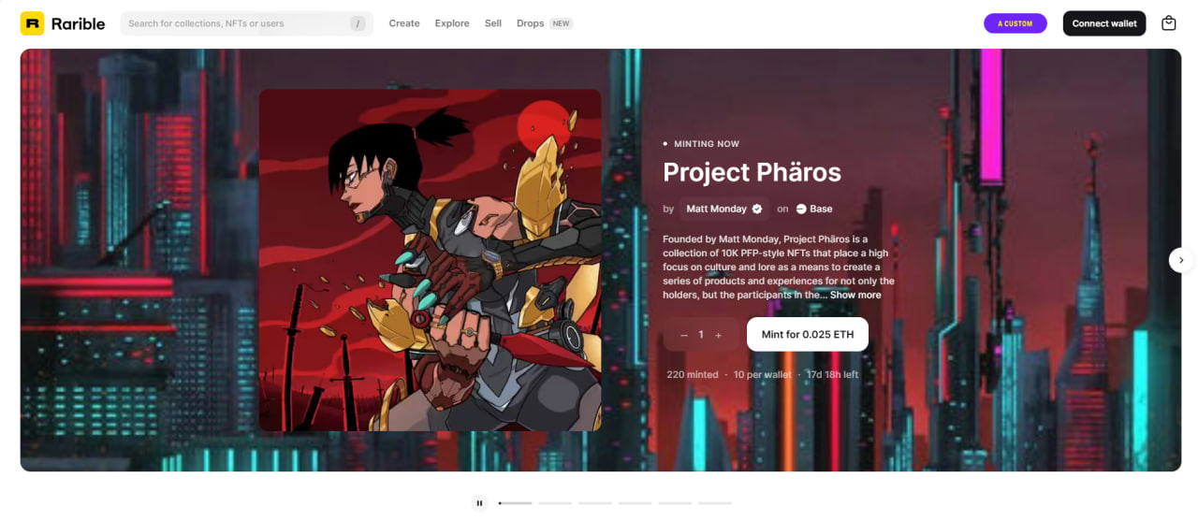Jump to the second carousel slide indicator
1198x521 pixels.
click(x=555, y=503)
